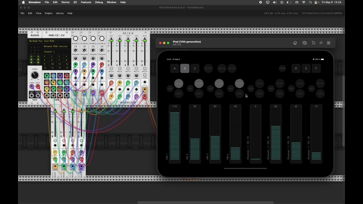Tap the READ button on iPad

coord(232,68)
